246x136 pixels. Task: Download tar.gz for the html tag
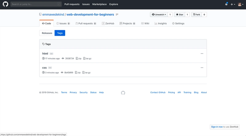87,58
